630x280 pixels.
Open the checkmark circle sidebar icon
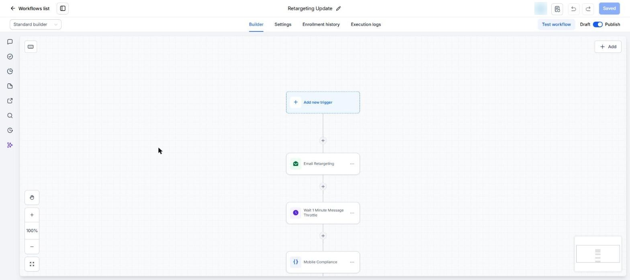(10, 57)
